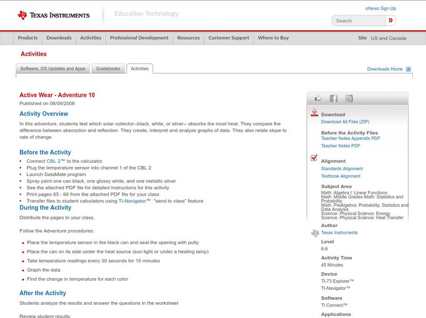The width and height of the screenshot is (426, 318).
Task: Download All Files as ZIP
Action: click(345, 120)
